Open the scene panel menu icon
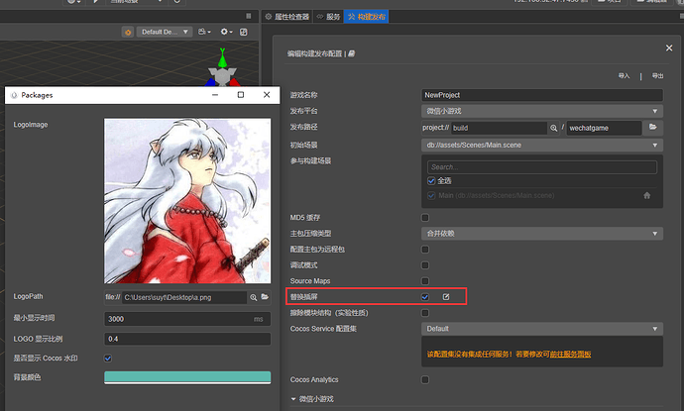684x411 pixels. [248, 16]
